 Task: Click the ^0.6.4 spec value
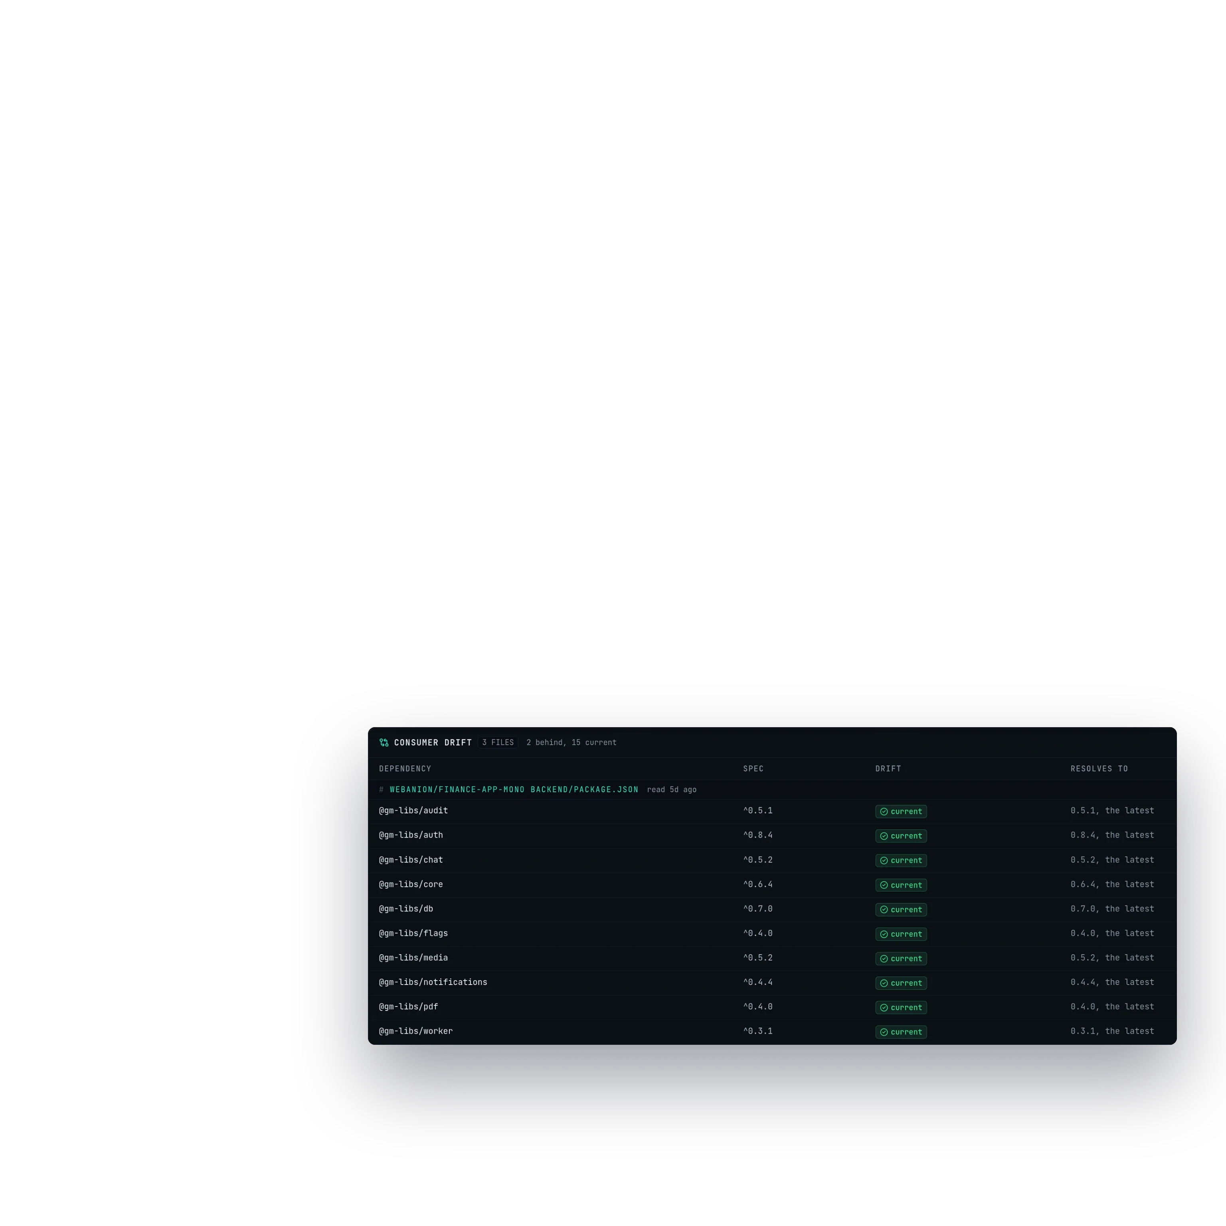tap(758, 884)
